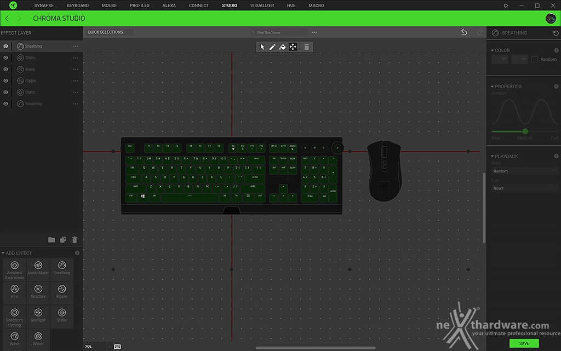
Task: Add the Wheel effect
Action: coord(38,339)
